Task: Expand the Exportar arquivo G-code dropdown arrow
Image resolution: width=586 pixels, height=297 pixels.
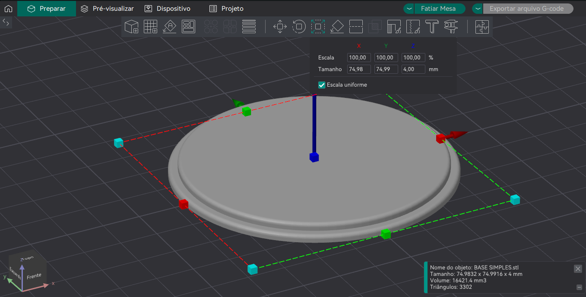Action: [x=477, y=9]
